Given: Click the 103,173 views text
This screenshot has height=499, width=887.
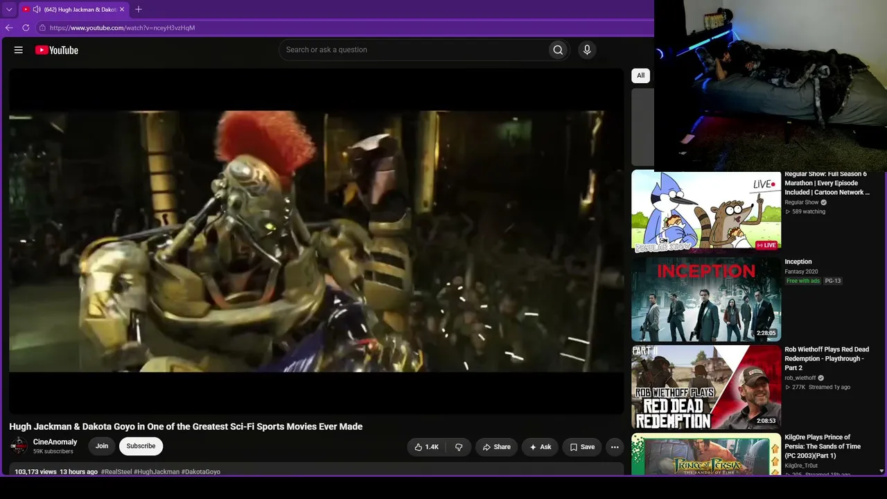Looking at the screenshot, I should (36, 472).
